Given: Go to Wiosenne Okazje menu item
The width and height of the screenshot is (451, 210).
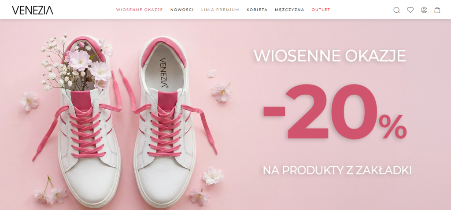Looking at the screenshot, I should pos(140,10).
